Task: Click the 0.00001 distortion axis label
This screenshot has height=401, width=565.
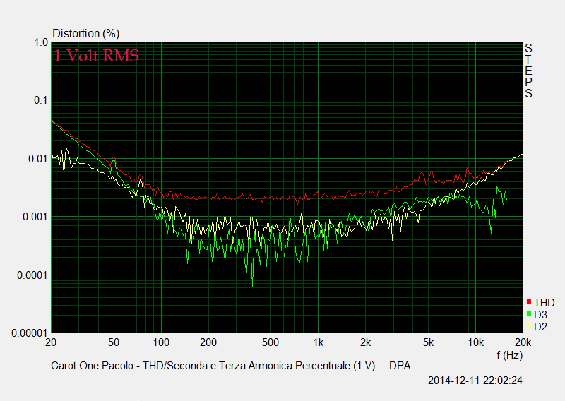Action: [x=26, y=333]
